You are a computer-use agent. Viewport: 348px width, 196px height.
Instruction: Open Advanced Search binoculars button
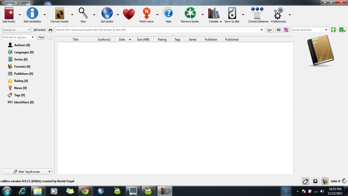50,30
